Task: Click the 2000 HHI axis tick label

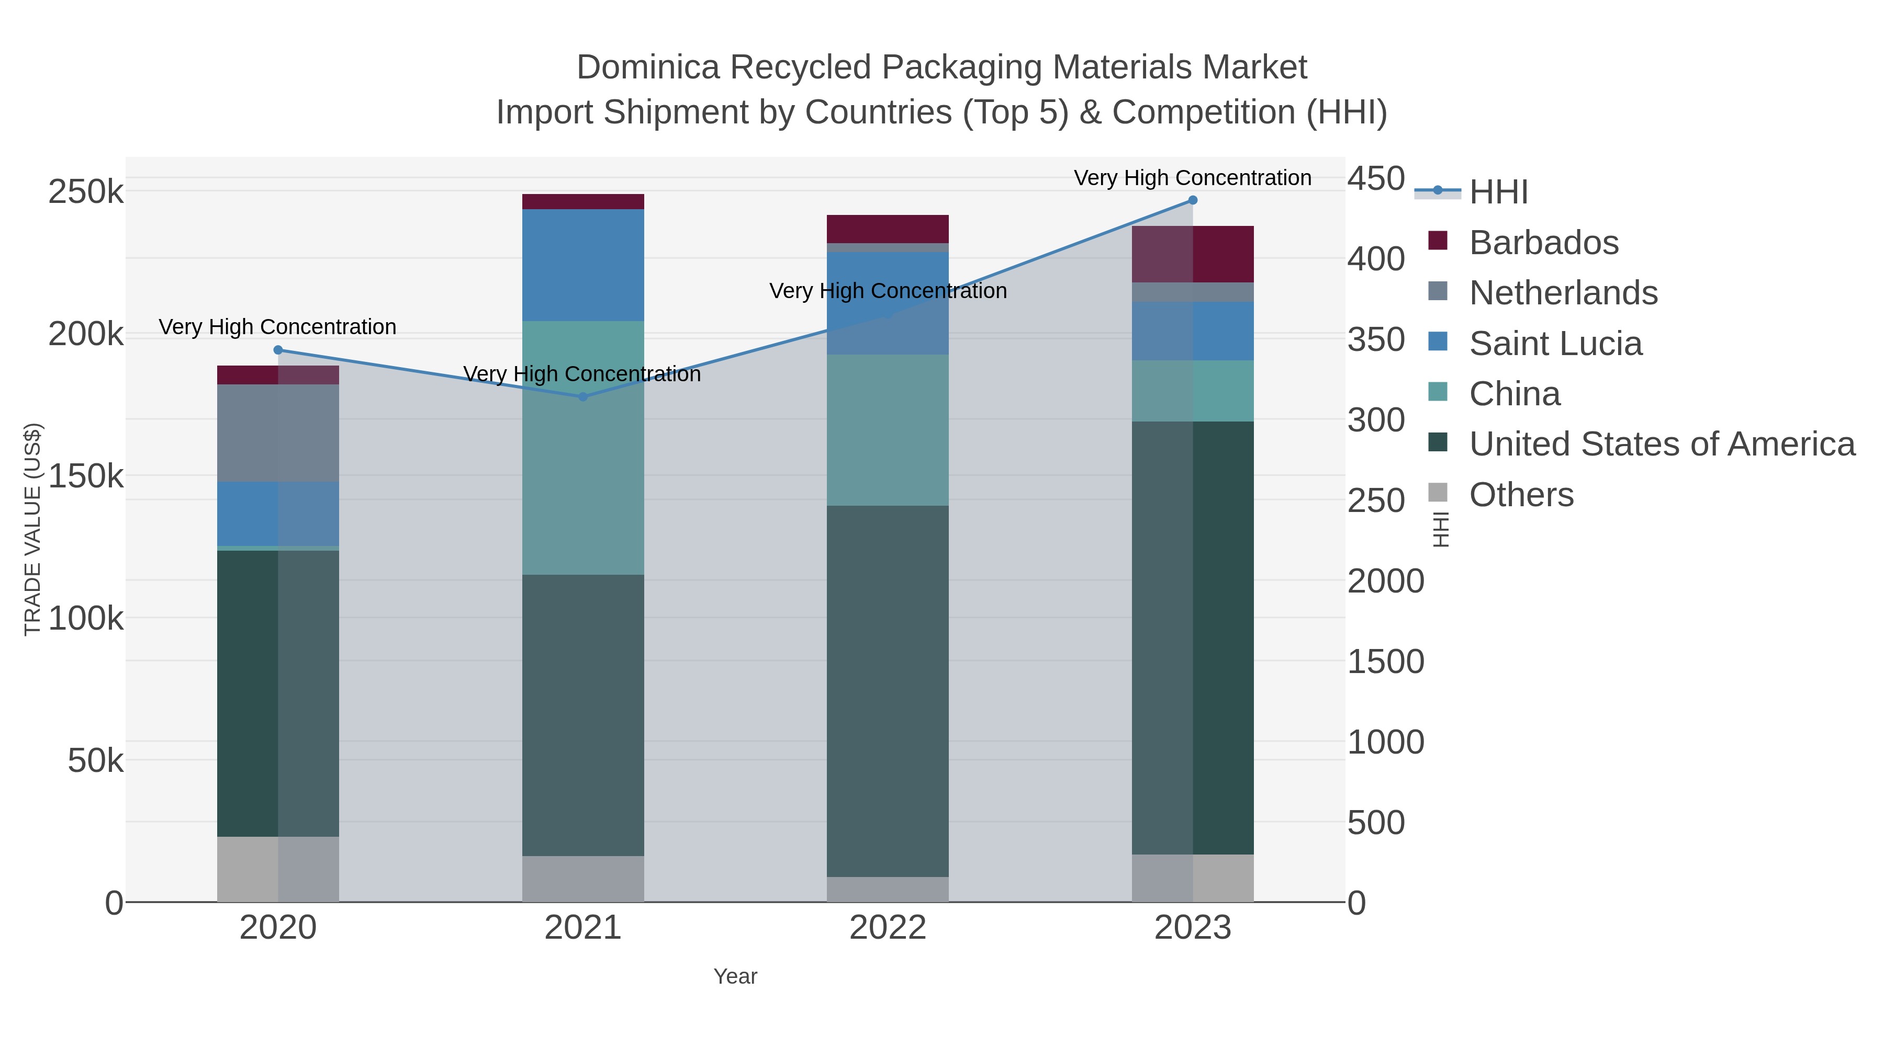Action: point(1386,581)
